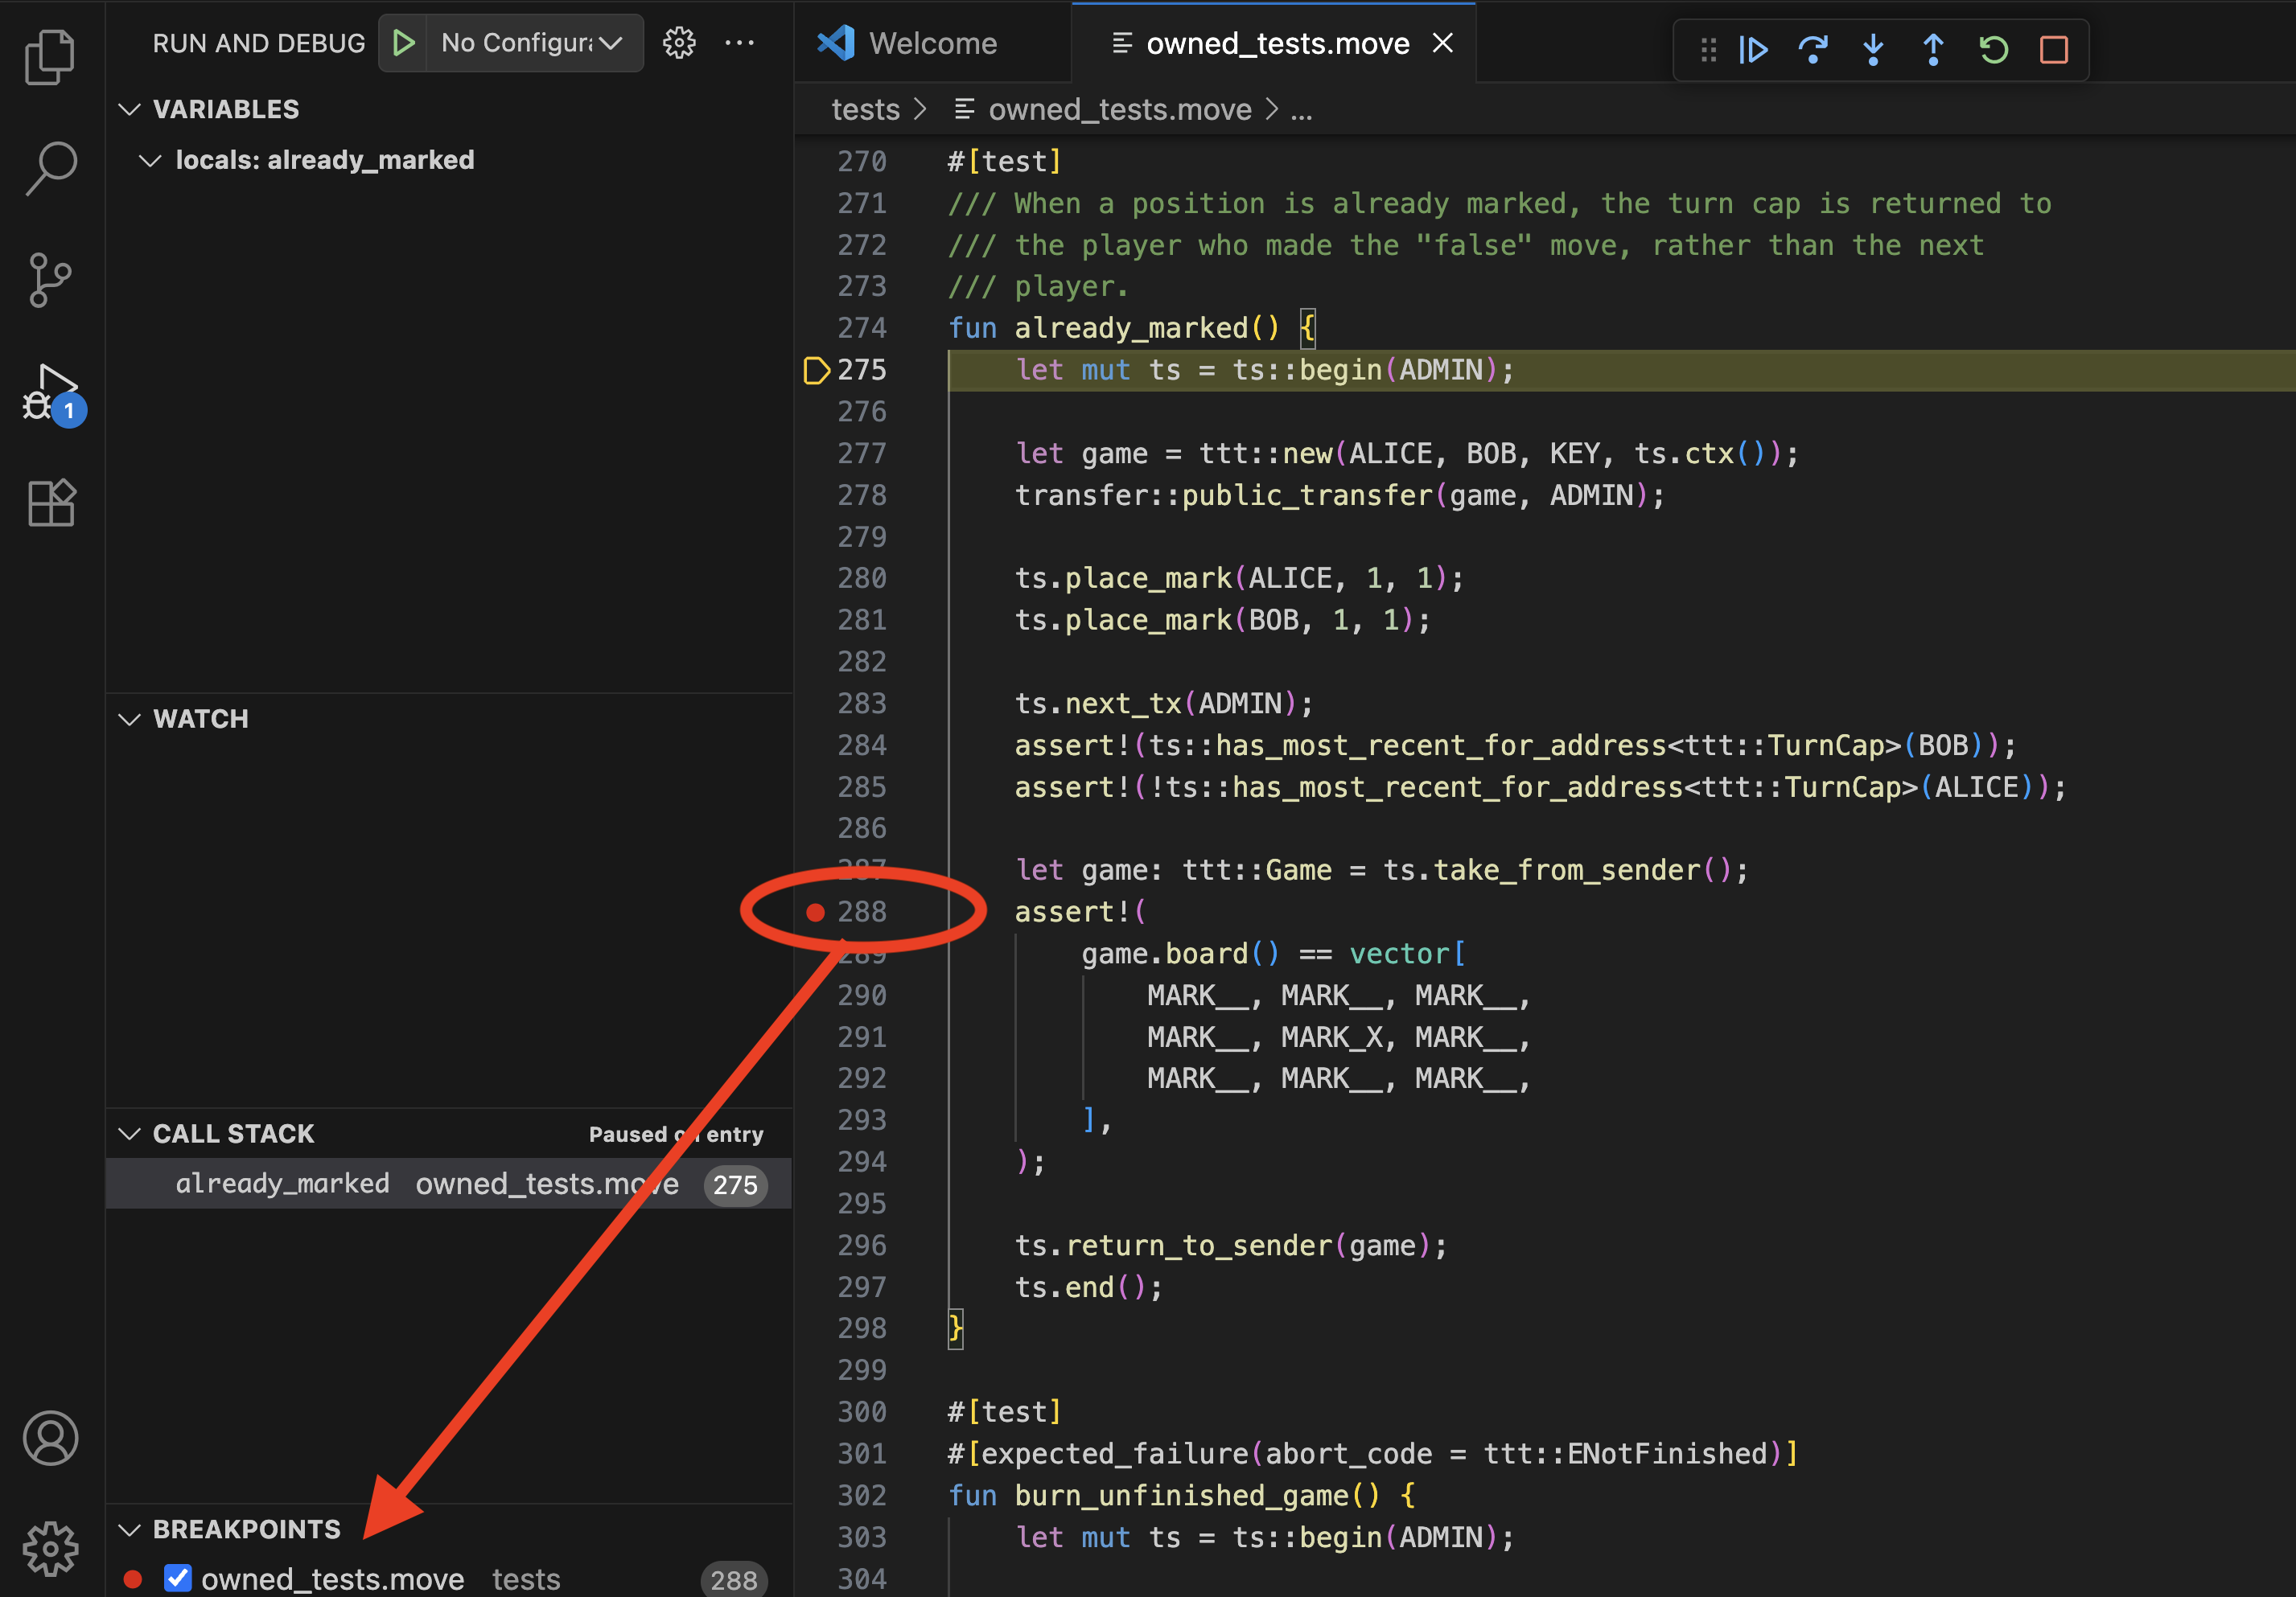Screen dimensions: 2296x1597
Task: Click the Step Out debug icon
Action: [1933, 50]
